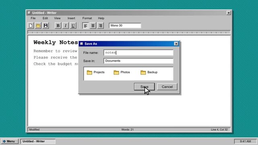Click the Open folder toolbar icon
Viewport: 258px width, 145px height.
point(38,25)
